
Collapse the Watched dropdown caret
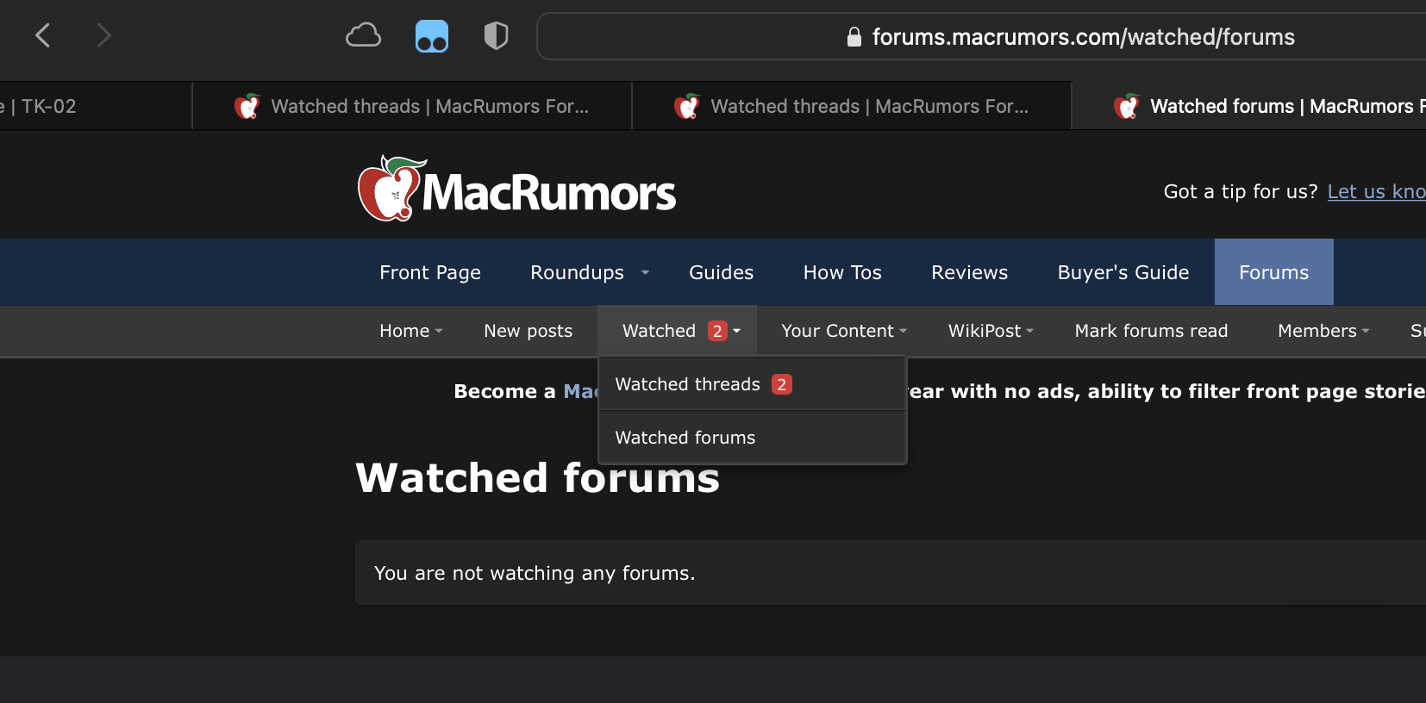click(x=737, y=331)
